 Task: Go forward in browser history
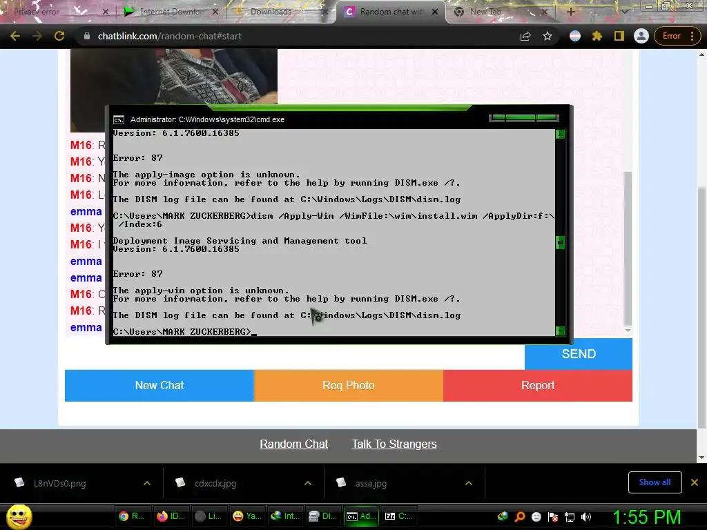(x=37, y=36)
